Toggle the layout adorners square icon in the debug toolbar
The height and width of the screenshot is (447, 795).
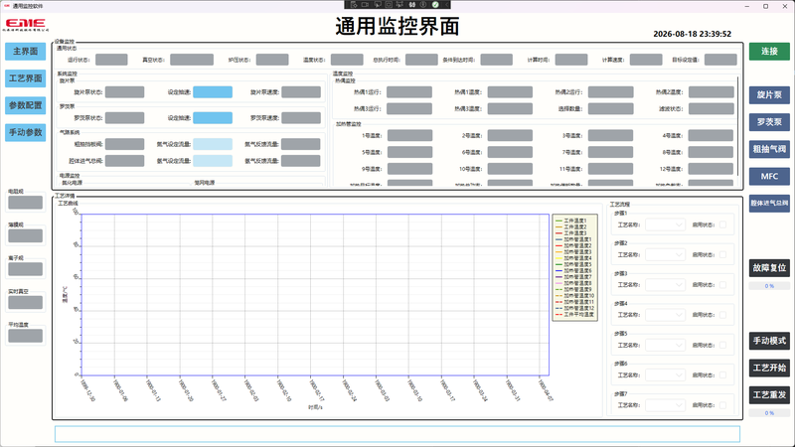click(389, 5)
